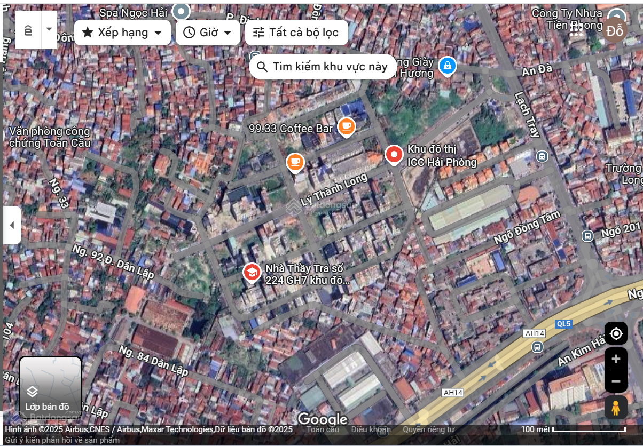Image resolution: width=643 pixels, height=446 pixels.
Task: Click the bus stop icon near An Kim Hải
Action: tap(537, 347)
